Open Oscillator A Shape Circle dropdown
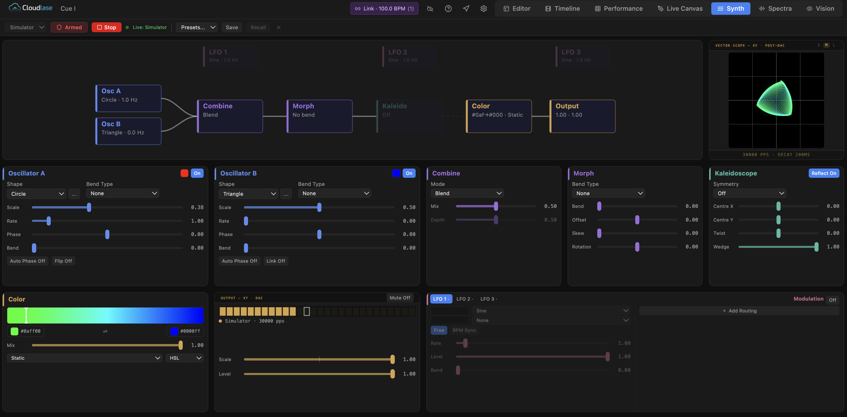847x417 pixels. (x=37, y=194)
